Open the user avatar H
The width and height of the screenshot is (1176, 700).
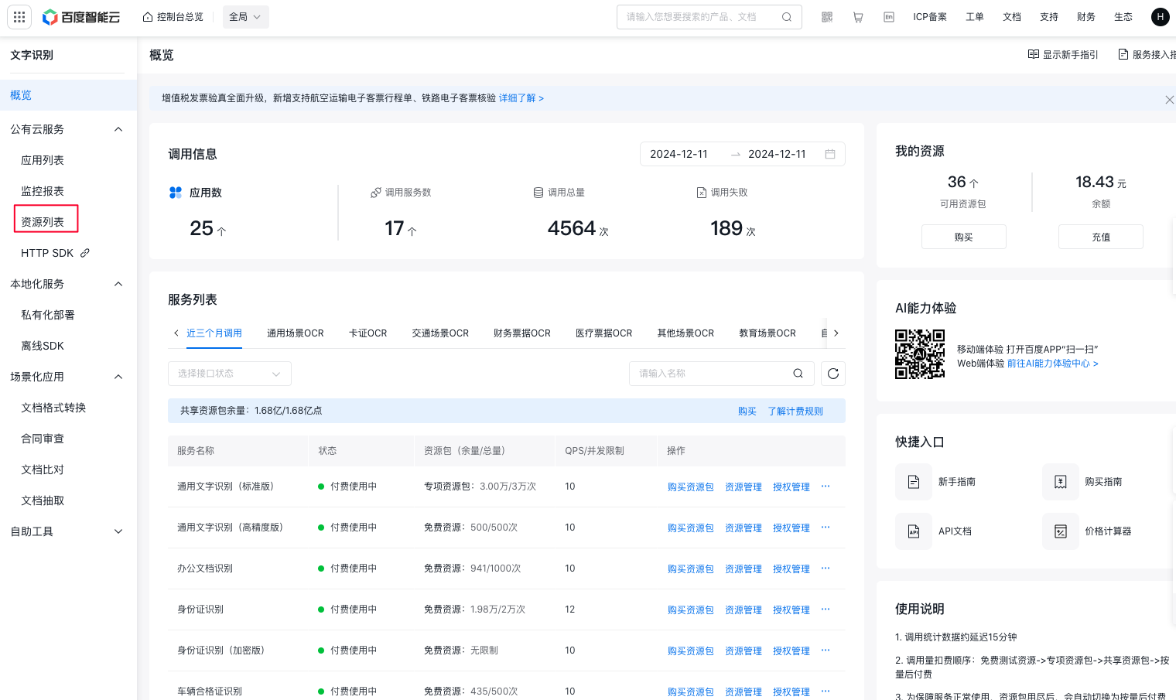pyautogui.click(x=1160, y=17)
